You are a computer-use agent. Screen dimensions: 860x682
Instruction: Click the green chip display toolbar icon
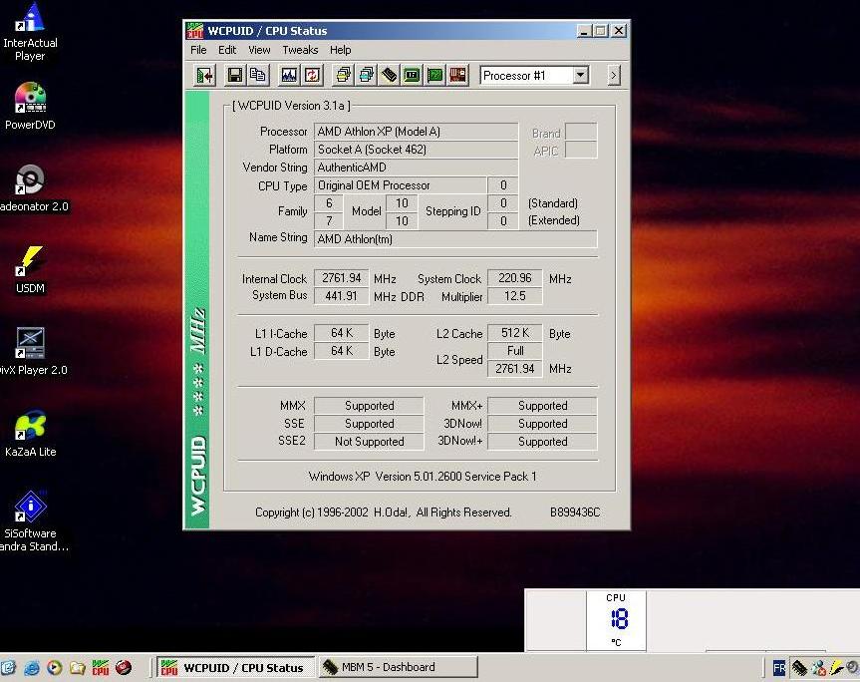pyautogui.click(x=412, y=75)
